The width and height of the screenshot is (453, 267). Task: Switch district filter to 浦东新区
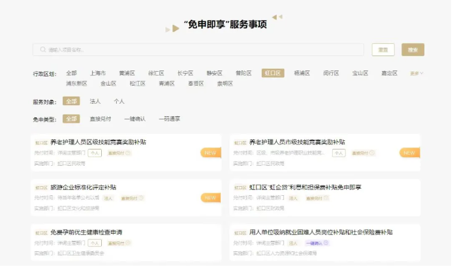[77, 84]
